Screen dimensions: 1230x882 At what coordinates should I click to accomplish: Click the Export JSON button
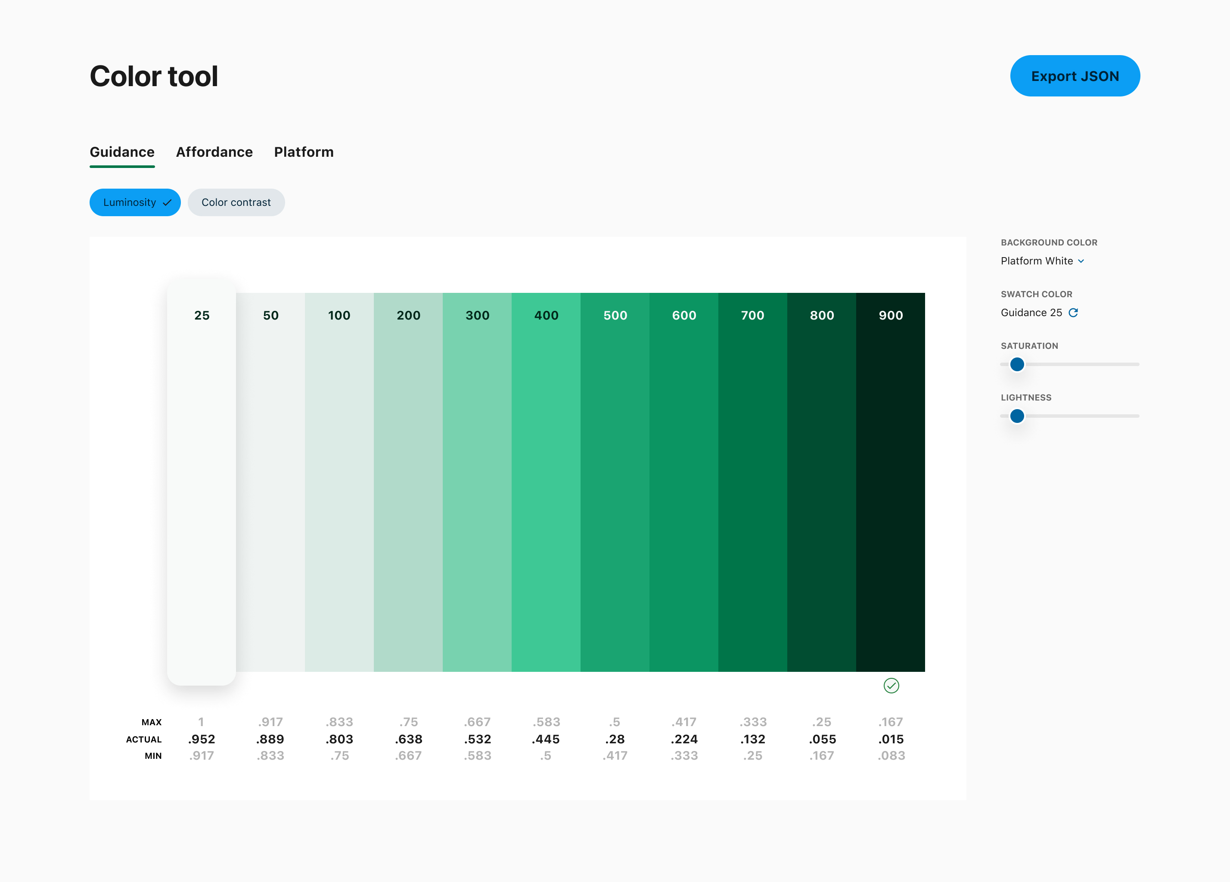point(1075,76)
